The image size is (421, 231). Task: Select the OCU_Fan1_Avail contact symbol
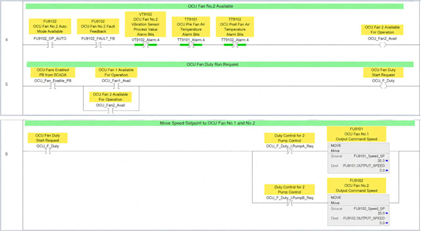116,86
